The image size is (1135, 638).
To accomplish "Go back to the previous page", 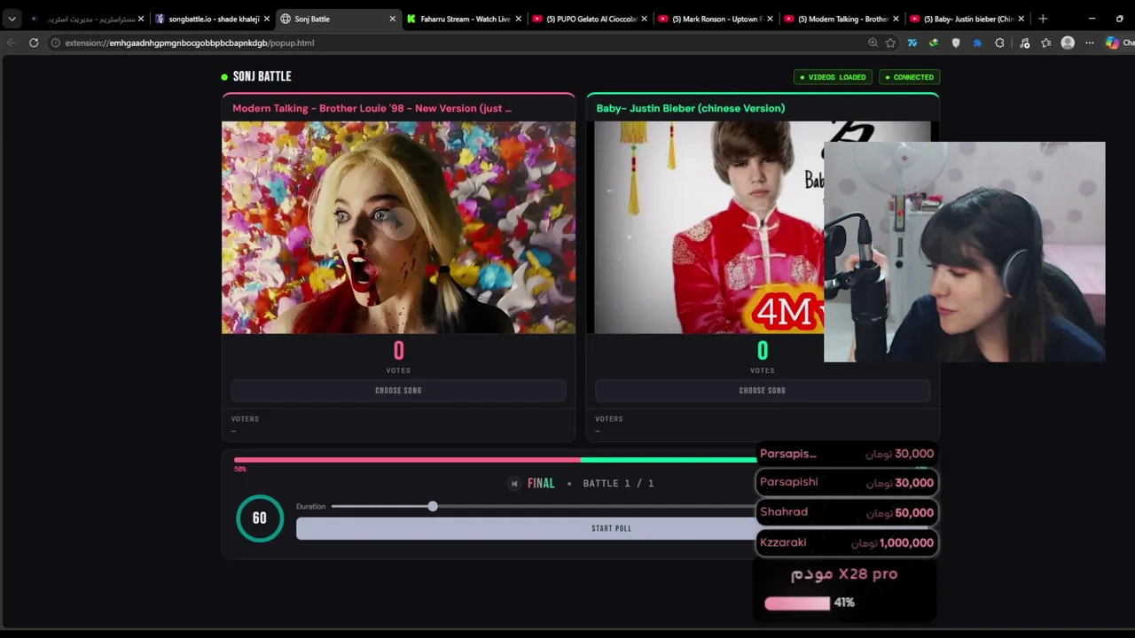I will [12, 43].
